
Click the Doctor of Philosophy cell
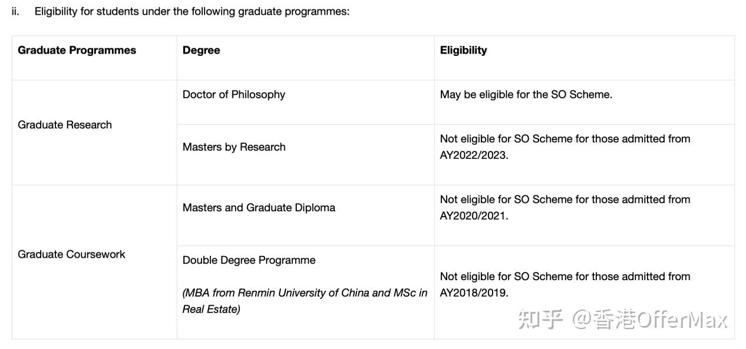(234, 94)
